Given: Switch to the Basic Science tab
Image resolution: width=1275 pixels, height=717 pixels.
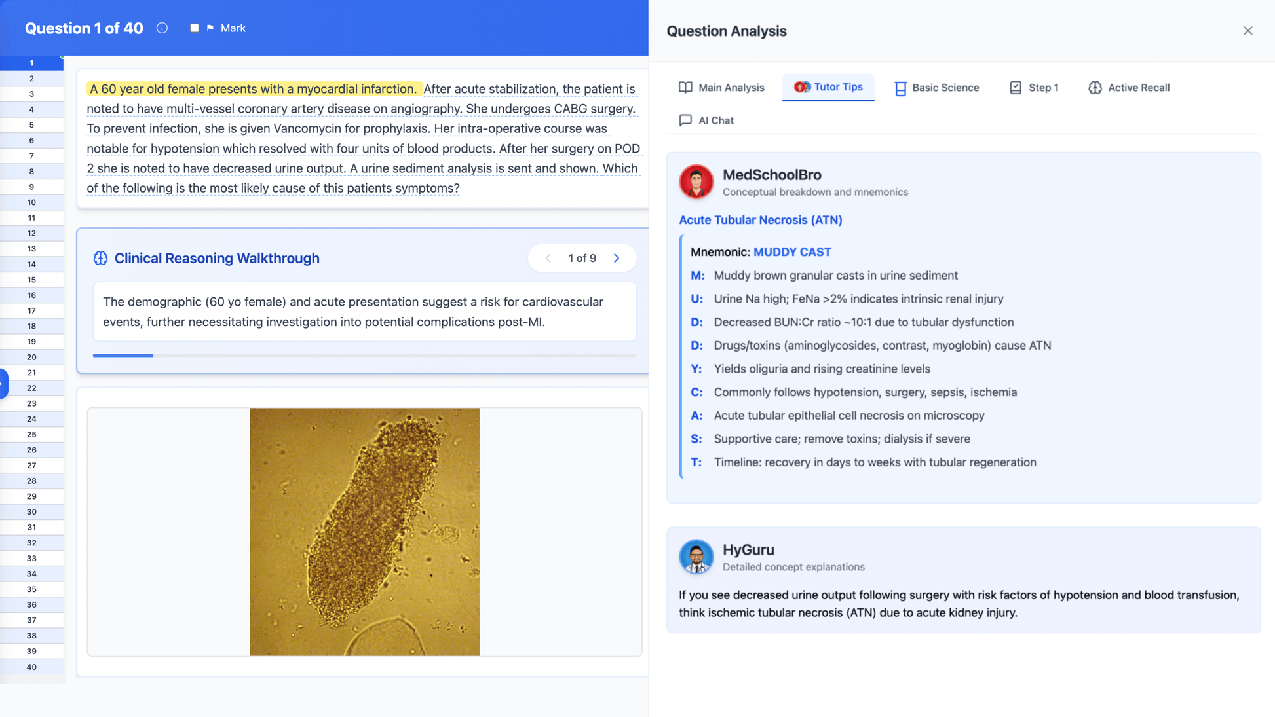Looking at the screenshot, I should pos(936,88).
